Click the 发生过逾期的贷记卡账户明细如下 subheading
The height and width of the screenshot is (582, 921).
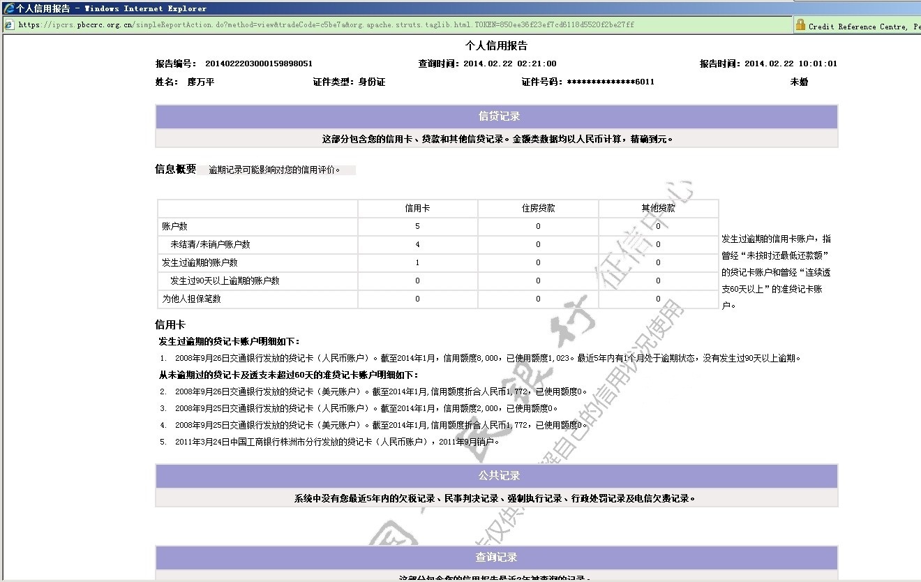pos(230,341)
